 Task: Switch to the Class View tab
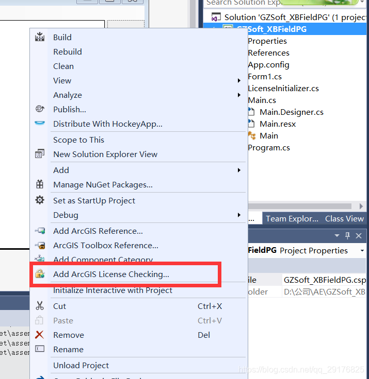coord(344,219)
